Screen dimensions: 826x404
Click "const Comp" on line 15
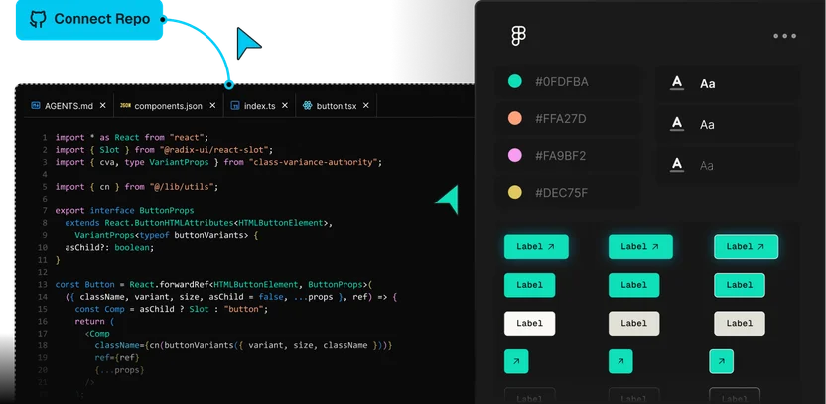[99, 309]
